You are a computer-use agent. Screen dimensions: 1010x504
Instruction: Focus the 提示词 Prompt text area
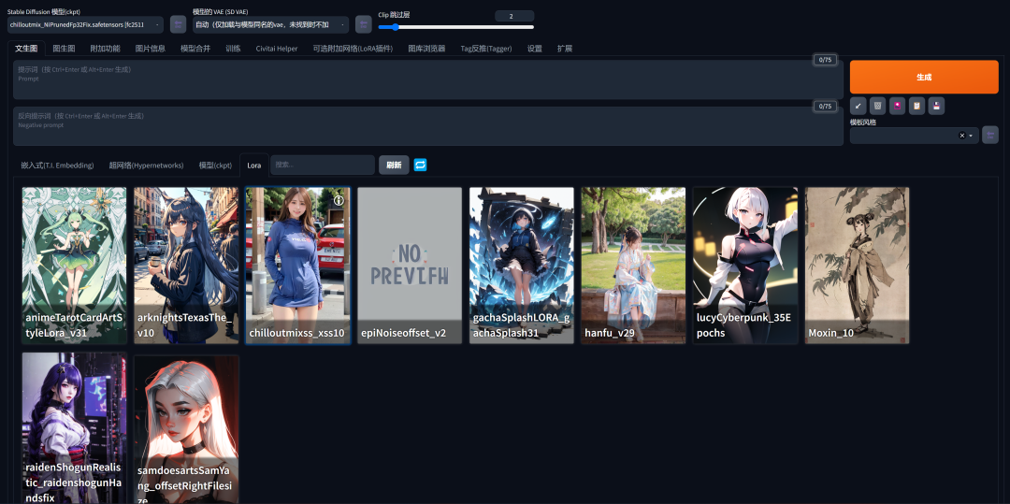click(x=428, y=79)
